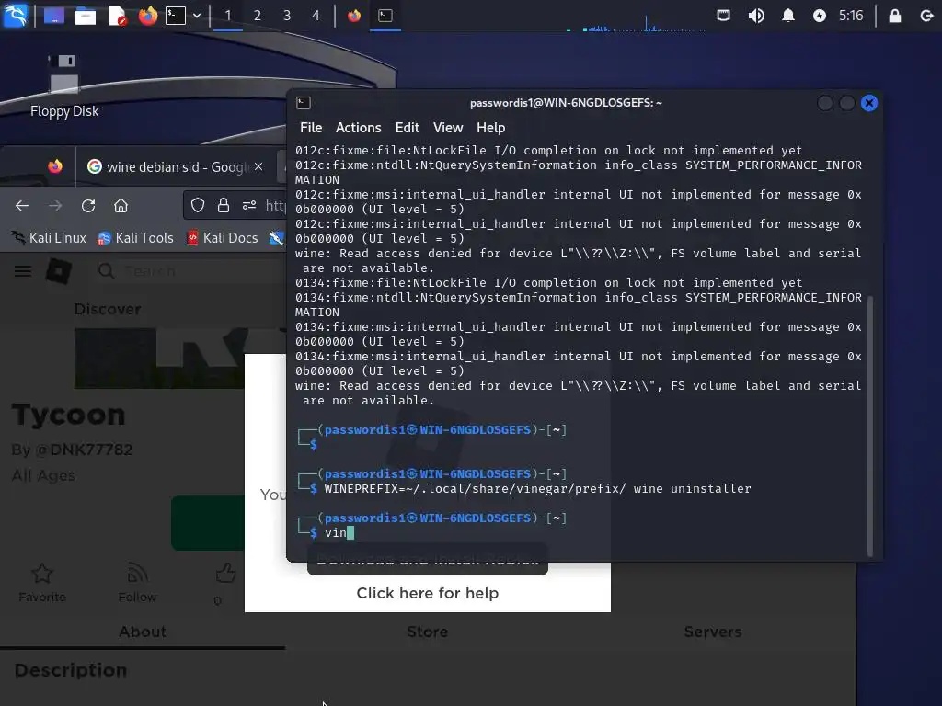Open the network connection tray icon

click(723, 16)
